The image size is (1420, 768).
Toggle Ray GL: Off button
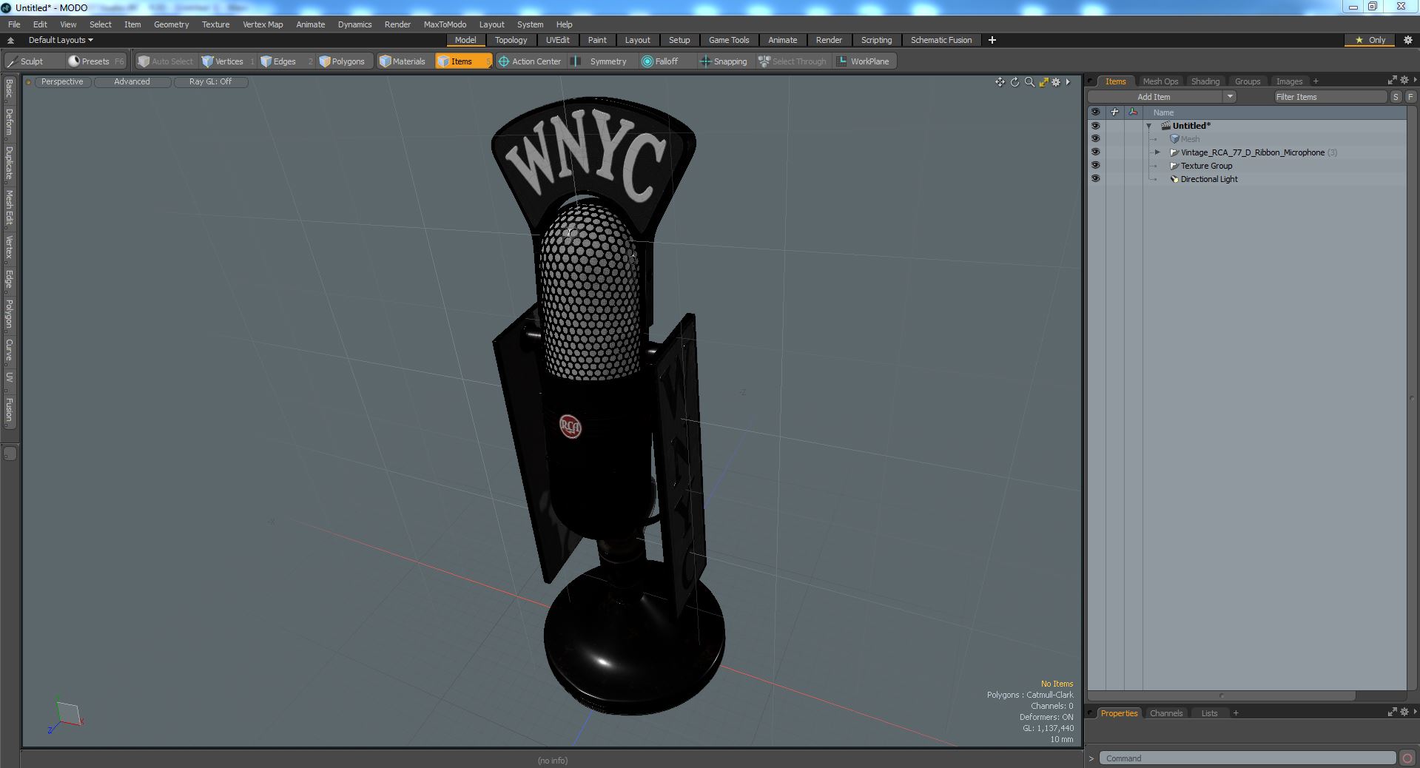tap(211, 82)
